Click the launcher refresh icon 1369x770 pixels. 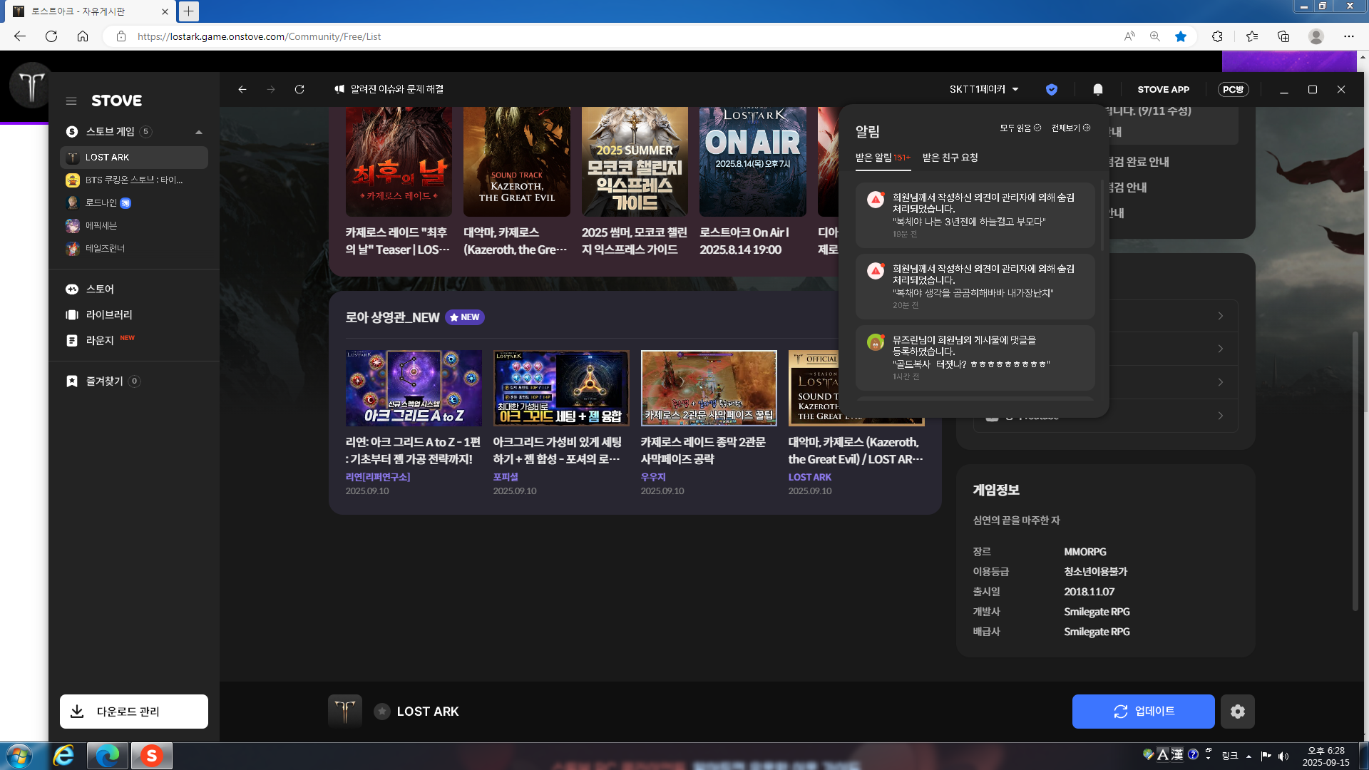point(299,89)
